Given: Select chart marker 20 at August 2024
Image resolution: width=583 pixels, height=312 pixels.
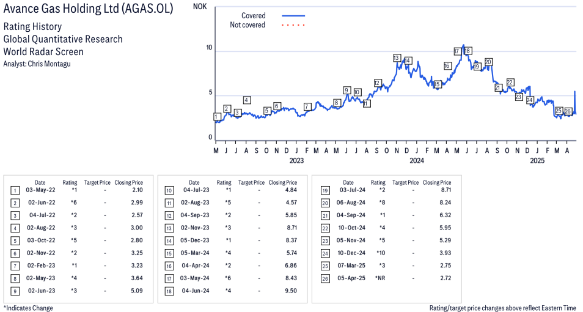Looking at the screenshot, I should [488, 62].
